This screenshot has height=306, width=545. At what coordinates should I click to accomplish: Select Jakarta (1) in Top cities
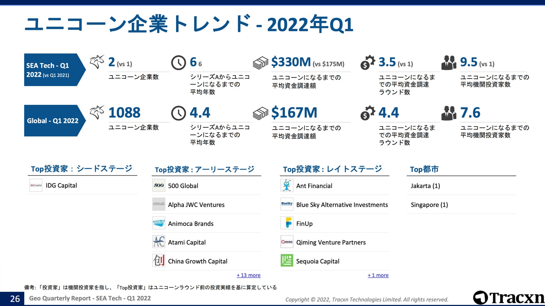[425, 186]
